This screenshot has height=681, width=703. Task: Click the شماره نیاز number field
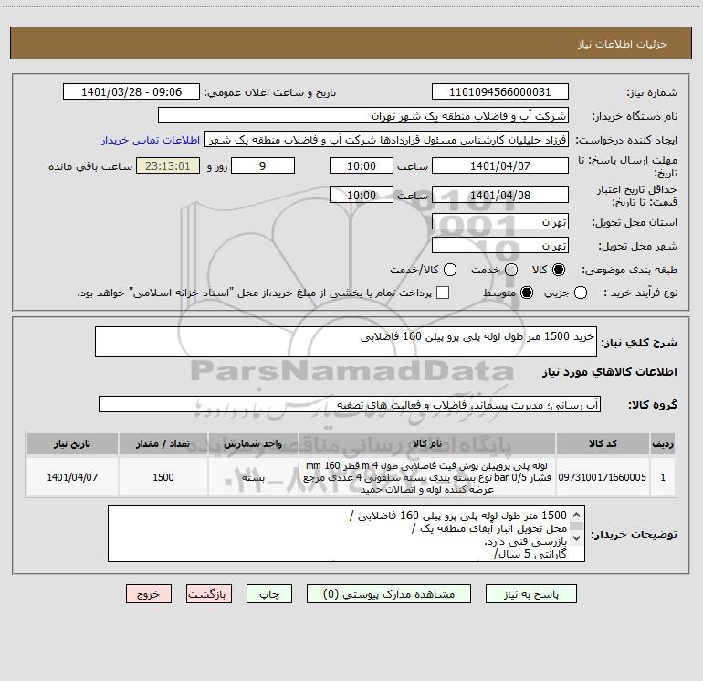click(500, 92)
